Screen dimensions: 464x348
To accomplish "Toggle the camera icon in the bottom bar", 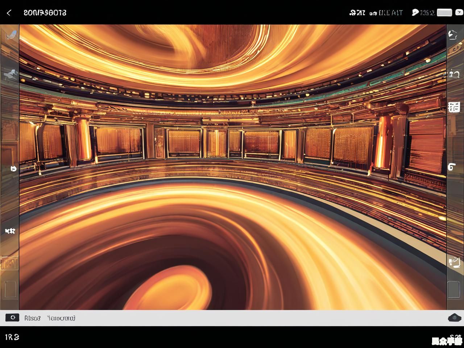I will 12,318.
